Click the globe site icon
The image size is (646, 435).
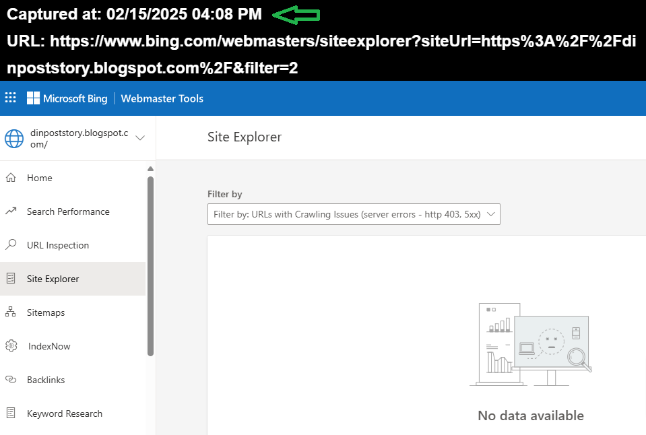point(14,139)
